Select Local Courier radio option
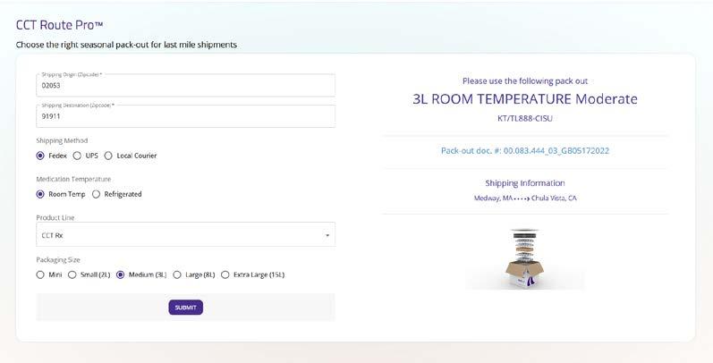 108,156
